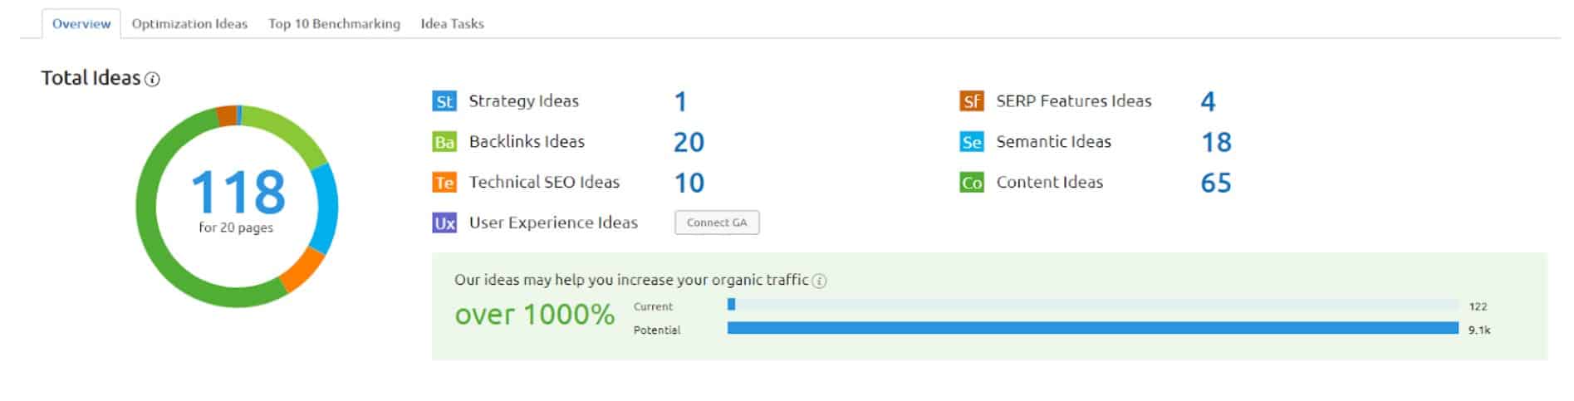Screen dimensions: 1574x401
Task: Click the Te Technical SEO icon
Action: 444,183
